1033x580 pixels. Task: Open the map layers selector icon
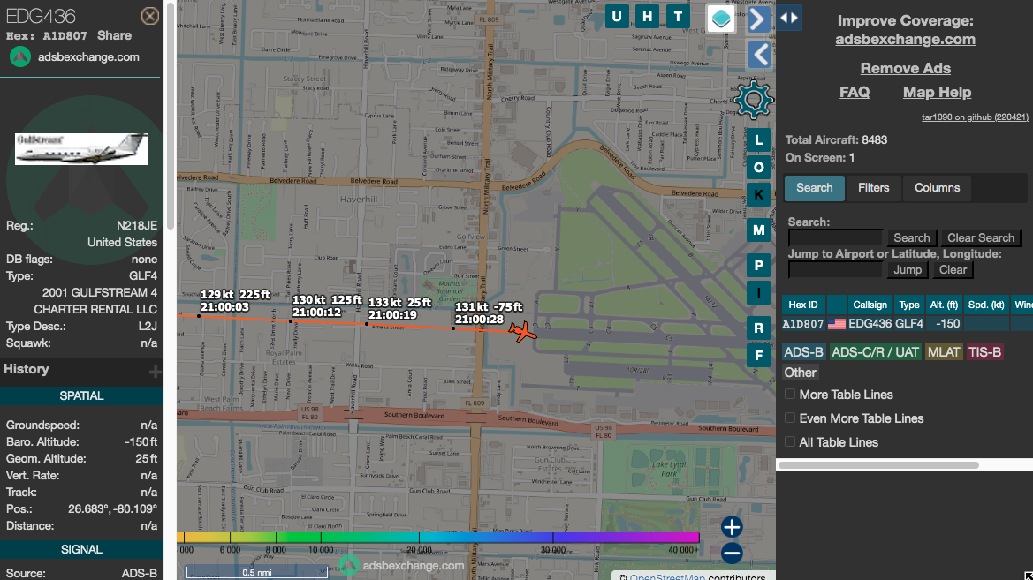721,19
